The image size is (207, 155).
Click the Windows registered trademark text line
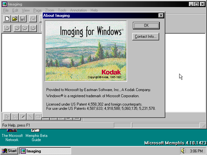93,96
